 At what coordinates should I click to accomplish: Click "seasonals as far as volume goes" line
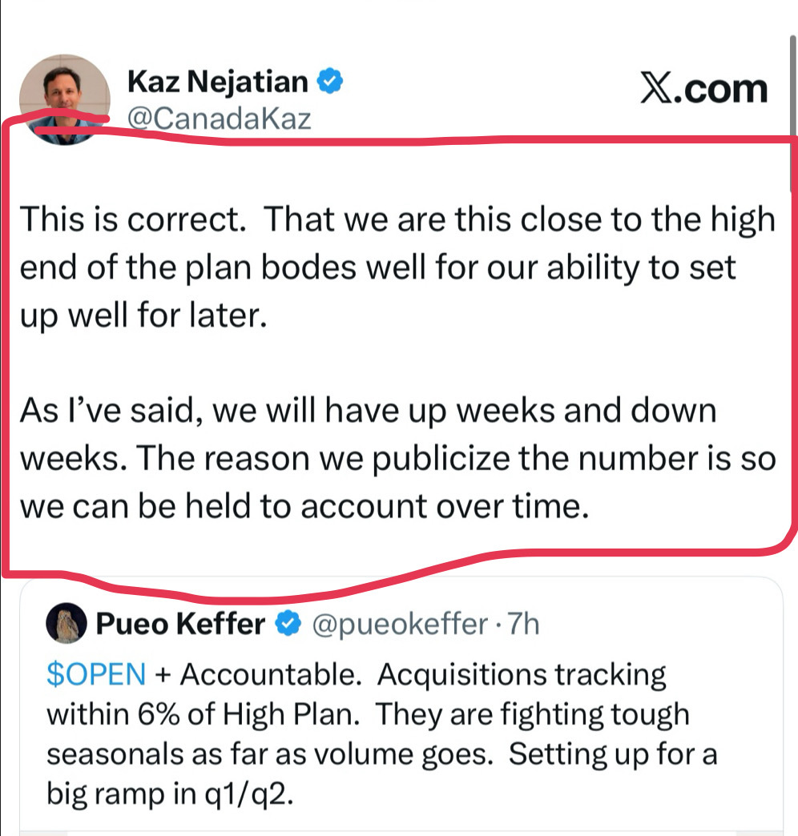270,754
